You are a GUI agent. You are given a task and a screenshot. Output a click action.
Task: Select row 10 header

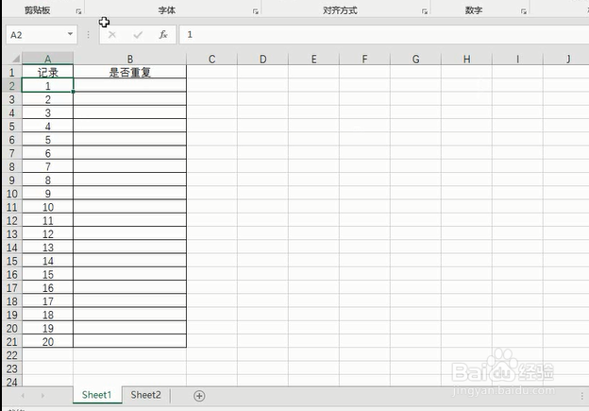tap(12, 194)
